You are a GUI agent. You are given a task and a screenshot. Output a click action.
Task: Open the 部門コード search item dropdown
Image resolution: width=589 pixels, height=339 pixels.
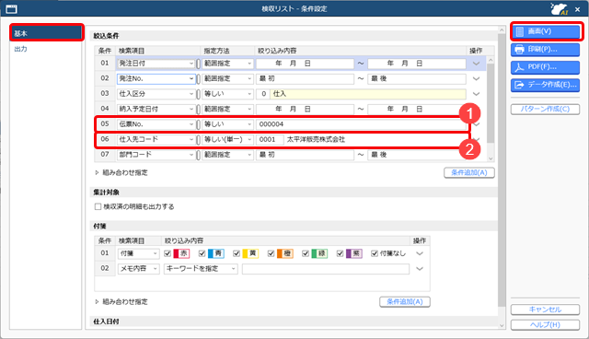pyautogui.click(x=156, y=155)
